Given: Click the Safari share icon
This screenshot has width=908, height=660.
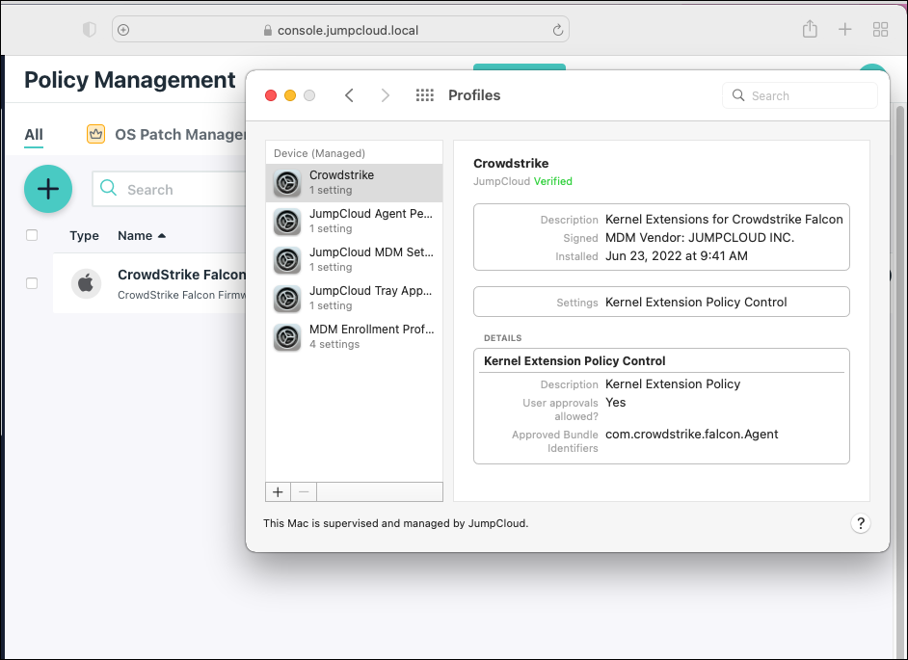Looking at the screenshot, I should [x=810, y=30].
